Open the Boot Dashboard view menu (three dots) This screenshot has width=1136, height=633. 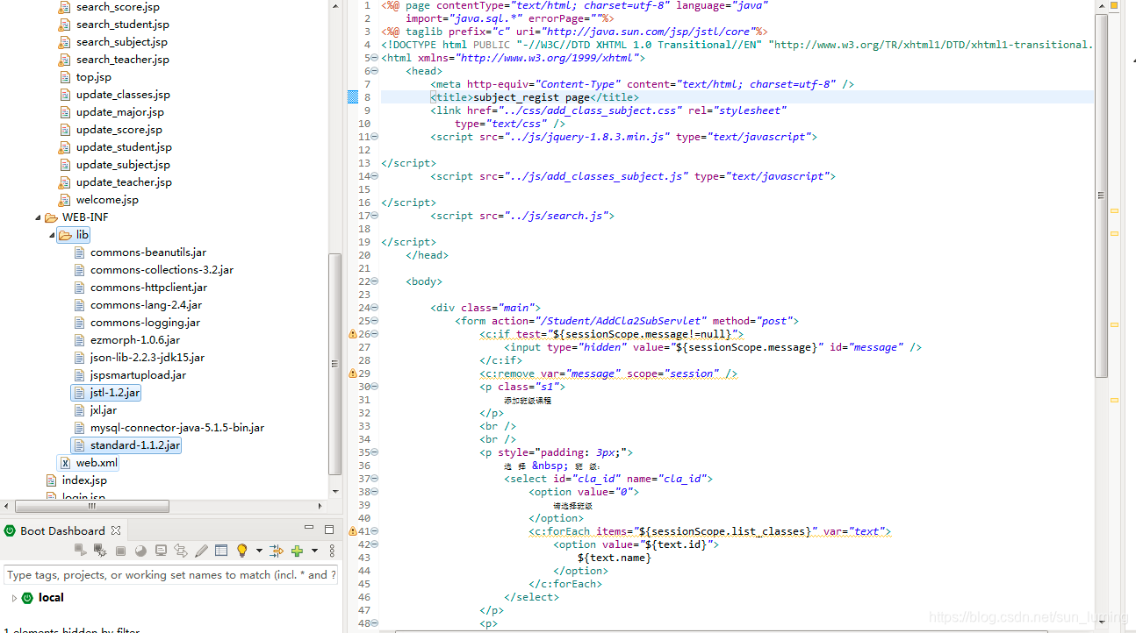click(x=332, y=550)
